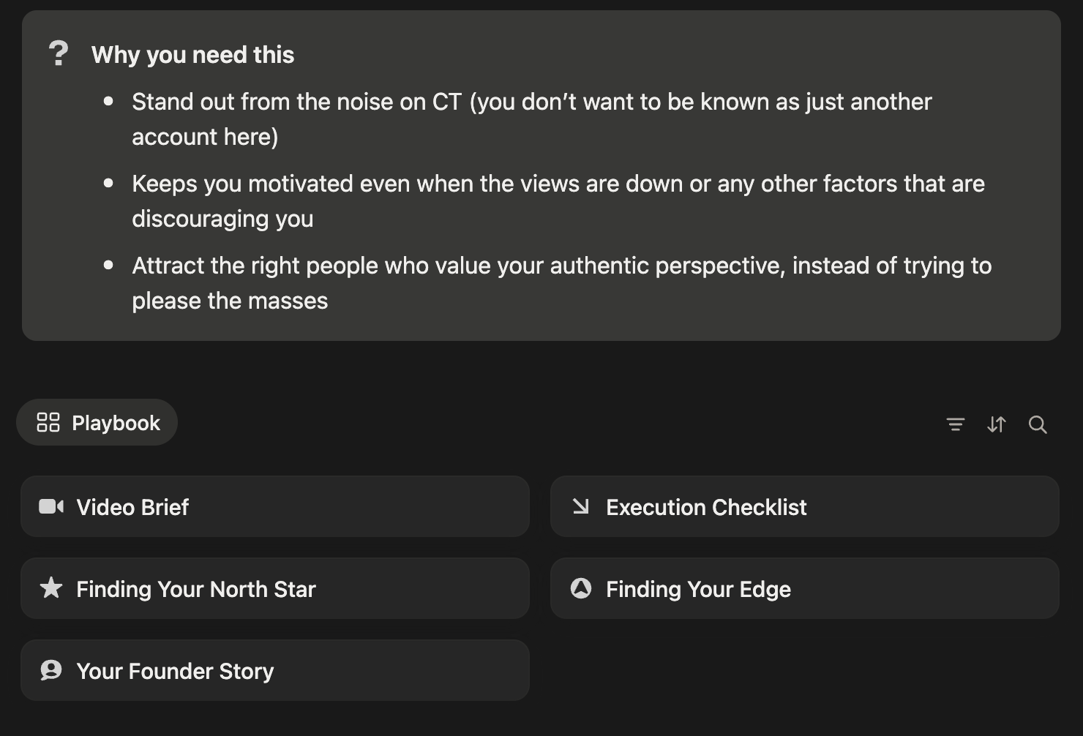The width and height of the screenshot is (1083, 736).
Task: Click the question mark callout icon
Action: (x=59, y=54)
